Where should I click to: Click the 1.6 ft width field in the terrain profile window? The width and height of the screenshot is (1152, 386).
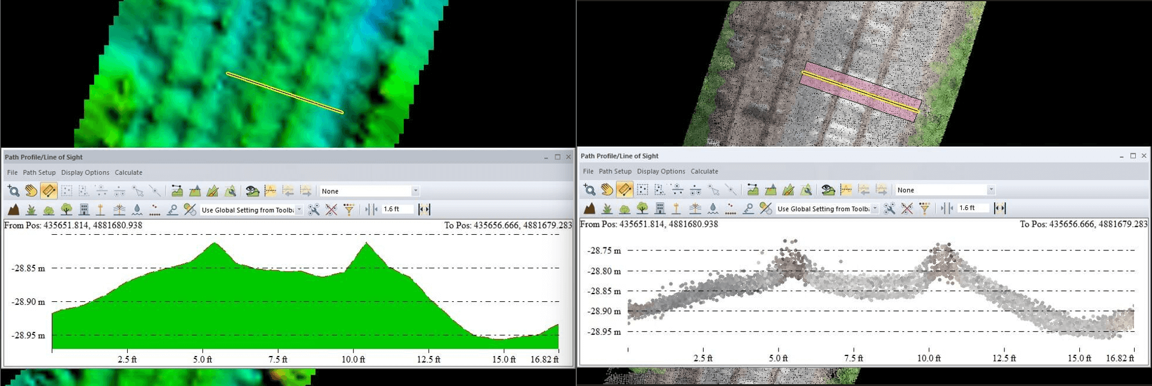pyautogui.click(x=397, y=210)
